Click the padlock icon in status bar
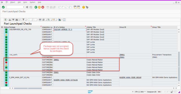This screenshot has height=94, width=181. [172, 92]
